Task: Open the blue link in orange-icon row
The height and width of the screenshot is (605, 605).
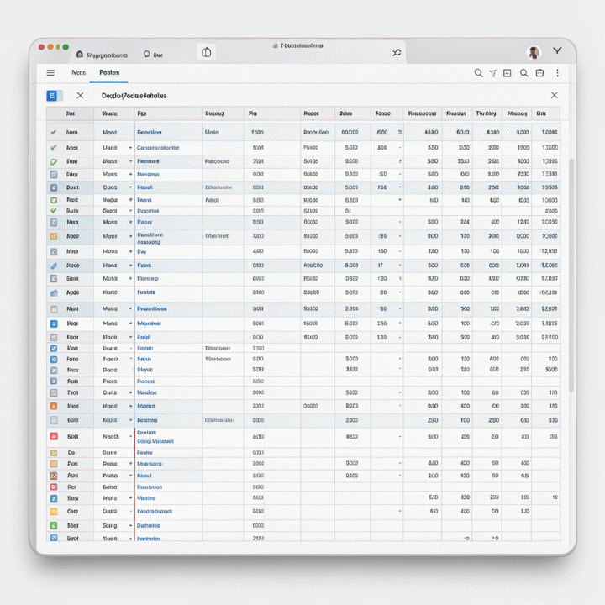Action: click(146, 406)
